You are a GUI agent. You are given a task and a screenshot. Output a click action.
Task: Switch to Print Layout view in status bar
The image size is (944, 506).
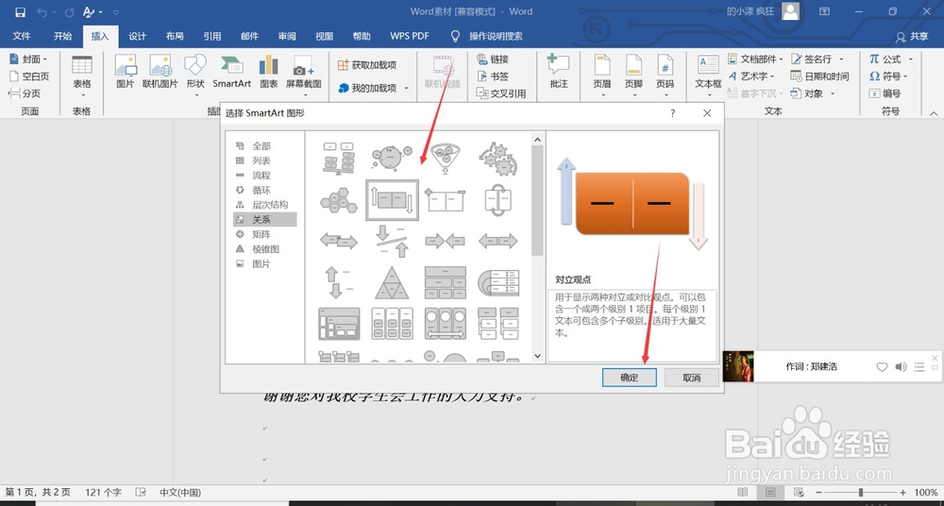tap(770, 492)
